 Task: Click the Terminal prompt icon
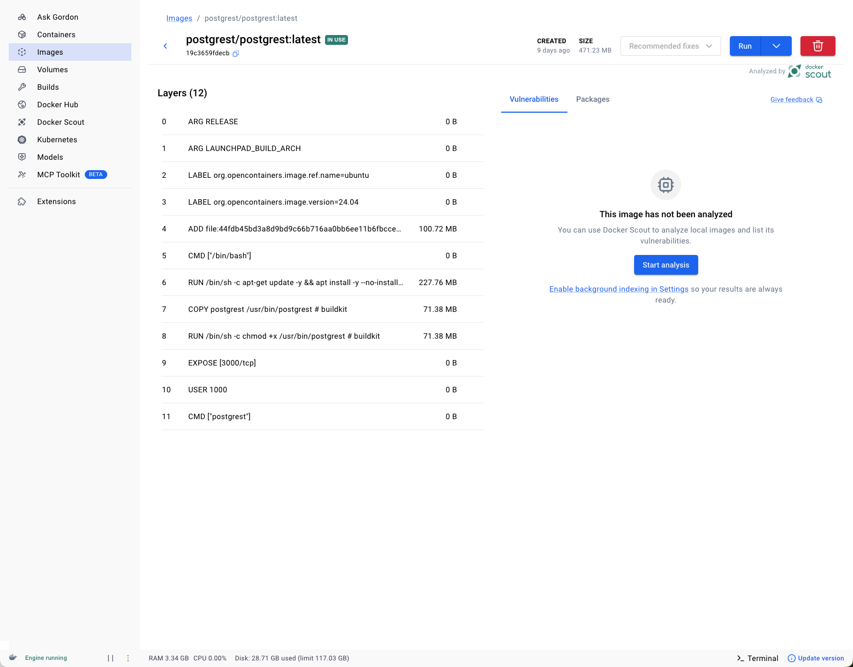coord(740,658)
